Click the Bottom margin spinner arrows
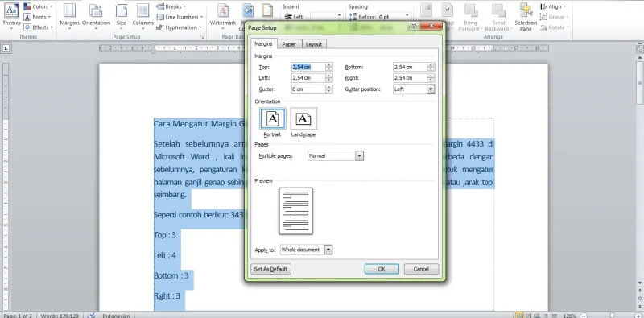This screenshot has height=318, width=644. pyautogui.click(x=431, y=67)
